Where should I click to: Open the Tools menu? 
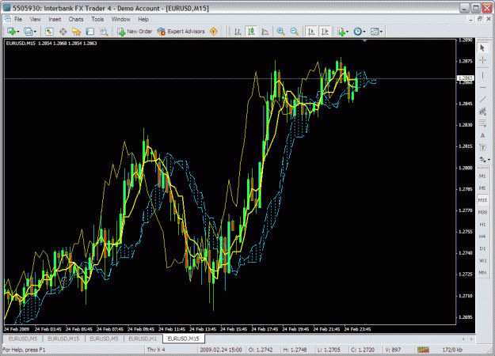click(97, 19)
